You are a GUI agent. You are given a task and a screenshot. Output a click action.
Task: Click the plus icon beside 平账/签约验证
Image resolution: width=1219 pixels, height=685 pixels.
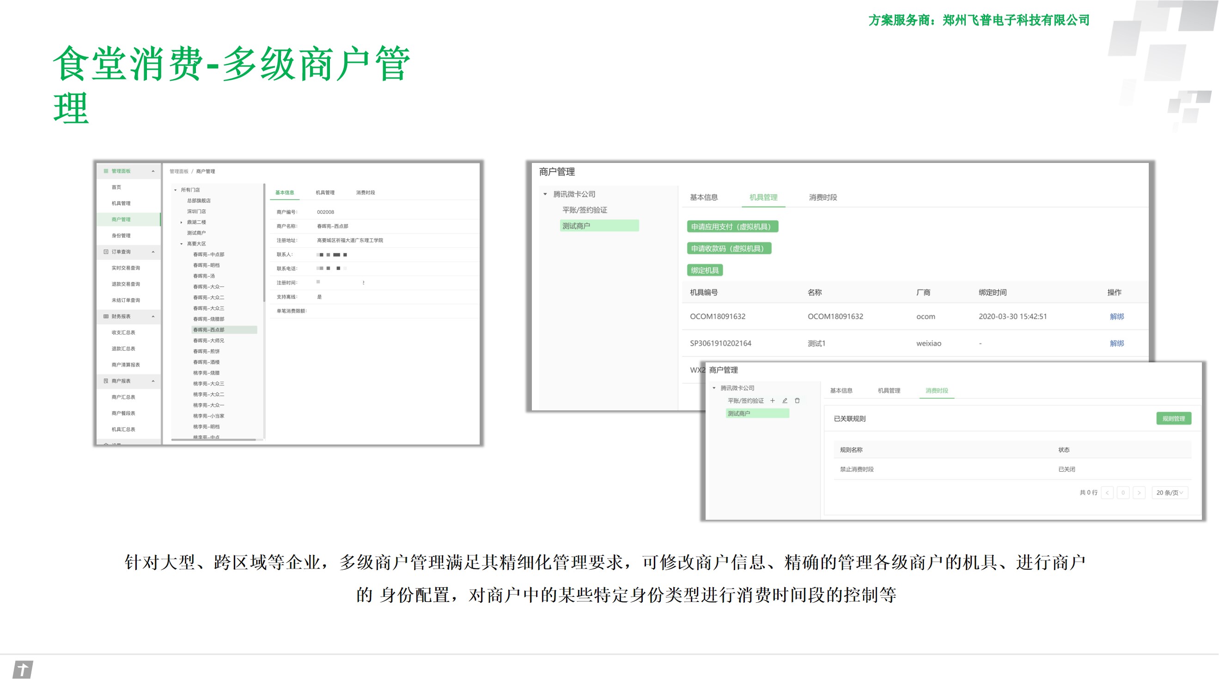point(772,400)
